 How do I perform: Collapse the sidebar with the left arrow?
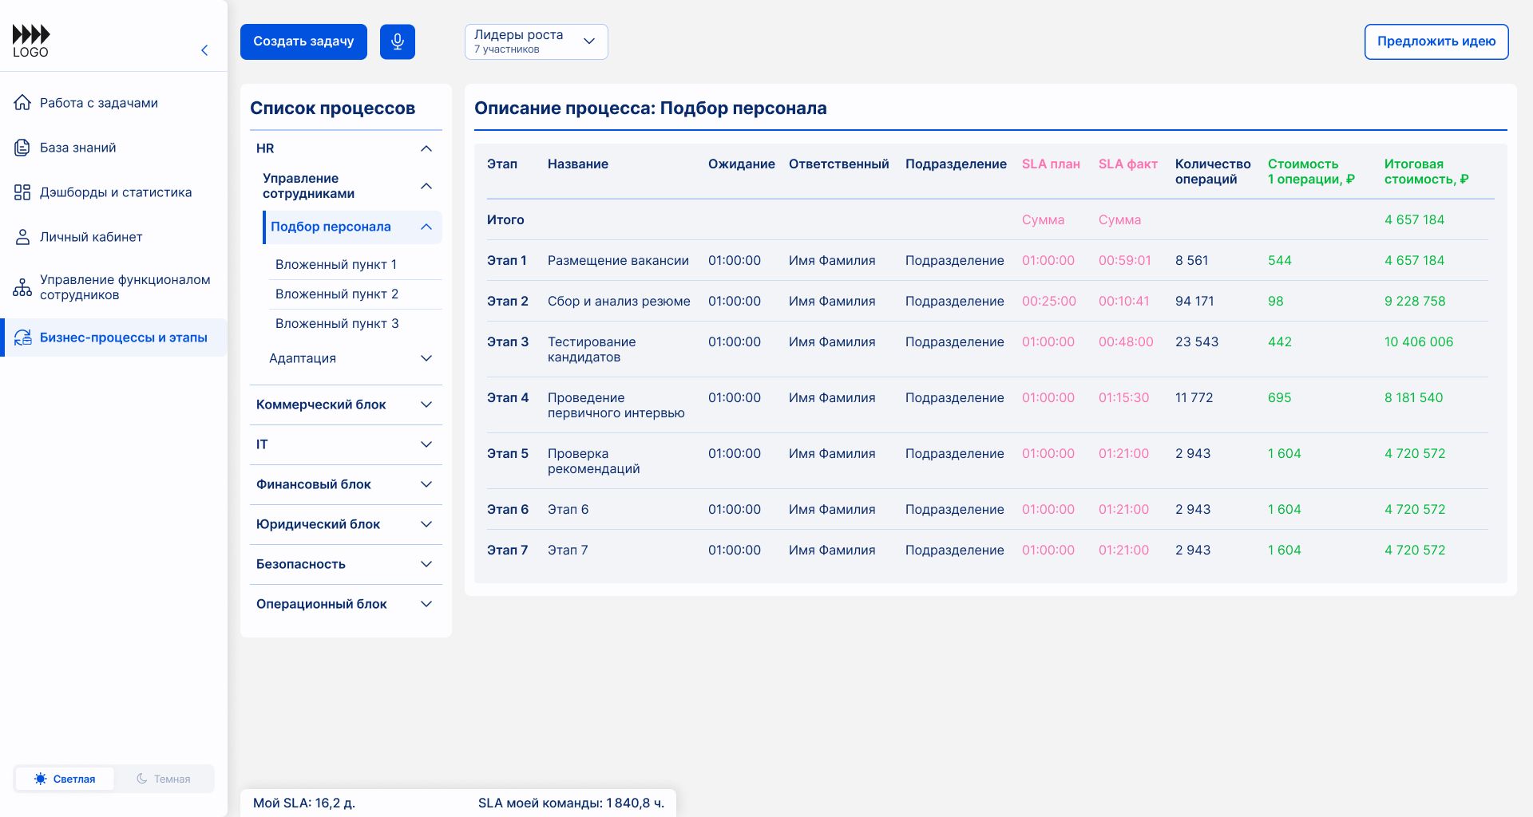coord(204,50)
